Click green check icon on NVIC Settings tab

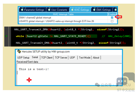pos(72,10)
